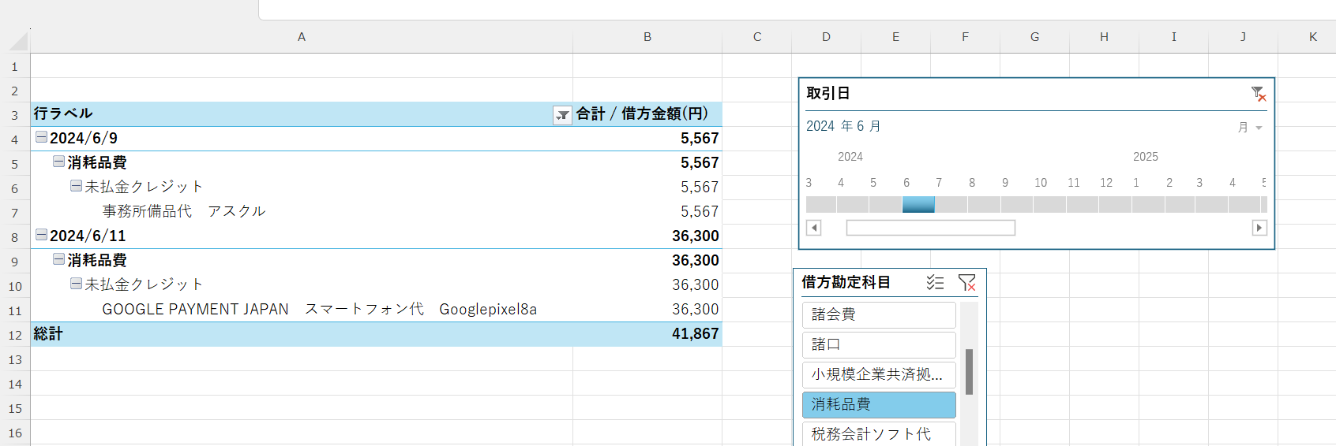Select July 2024 on the timeline
1336x446 pixels.
(x=951, y=205)
